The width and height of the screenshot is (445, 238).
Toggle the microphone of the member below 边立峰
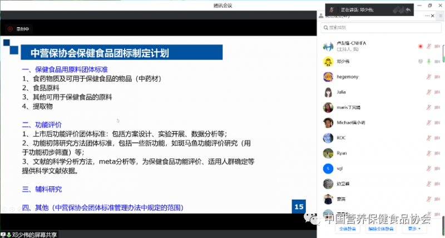(x=429, y=199)
